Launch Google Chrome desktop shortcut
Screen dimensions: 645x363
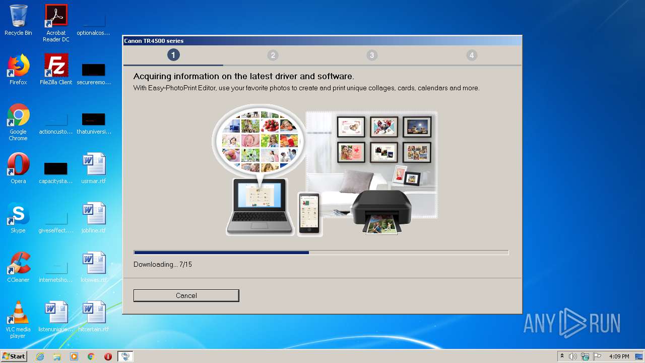[18, 122]
